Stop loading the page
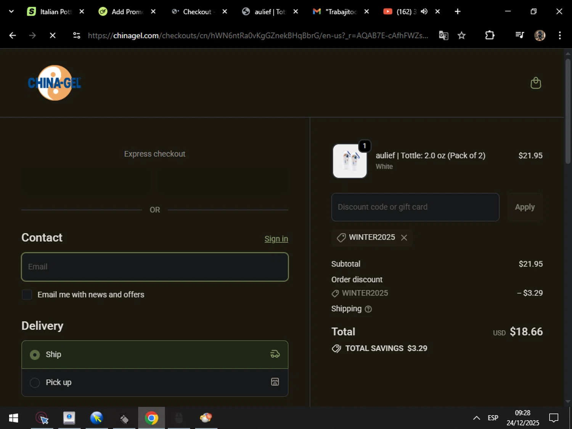The width and height of the screenshot is (572, 429). [53, 35]
